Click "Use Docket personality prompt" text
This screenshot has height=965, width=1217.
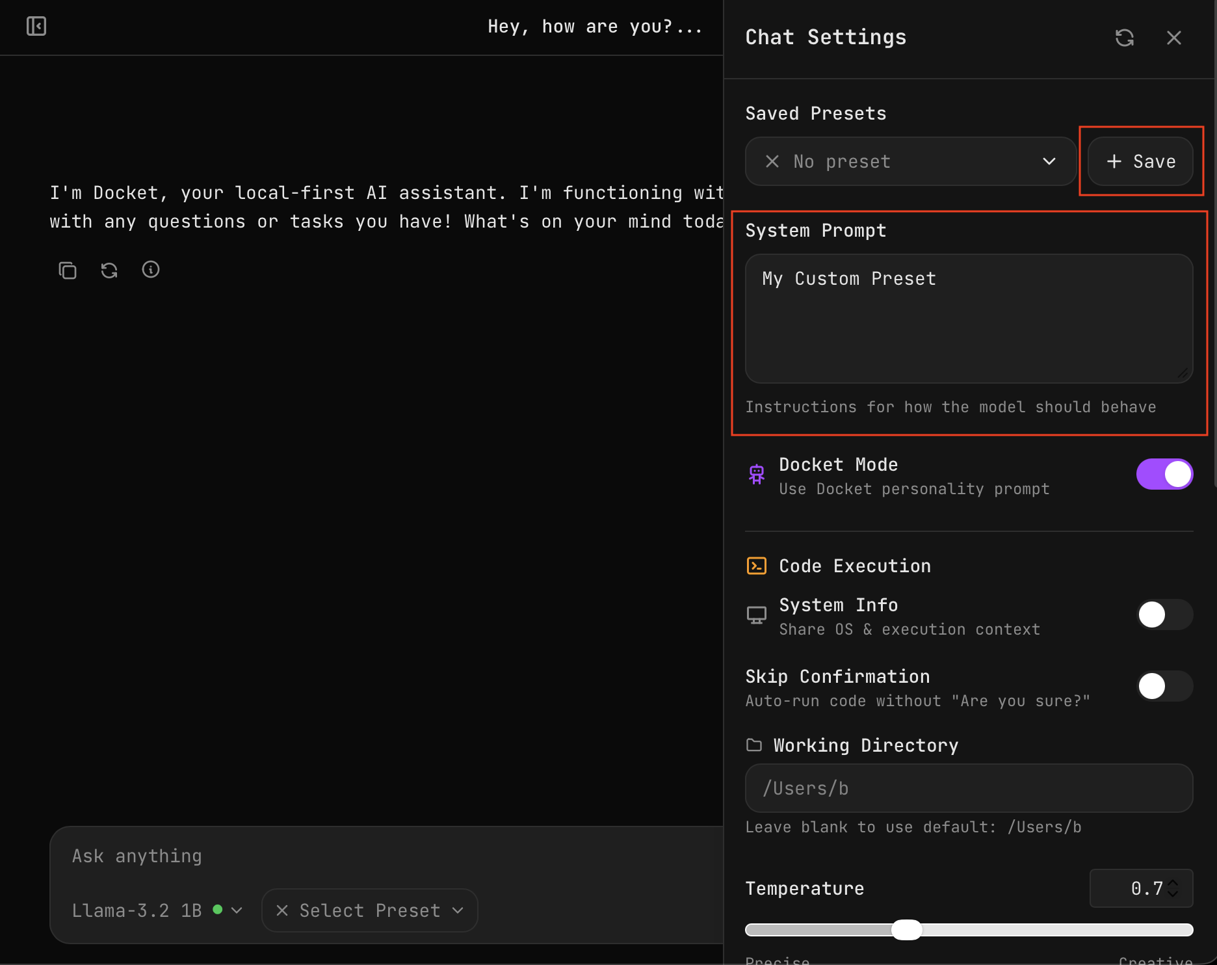click(x=914, y=489)
